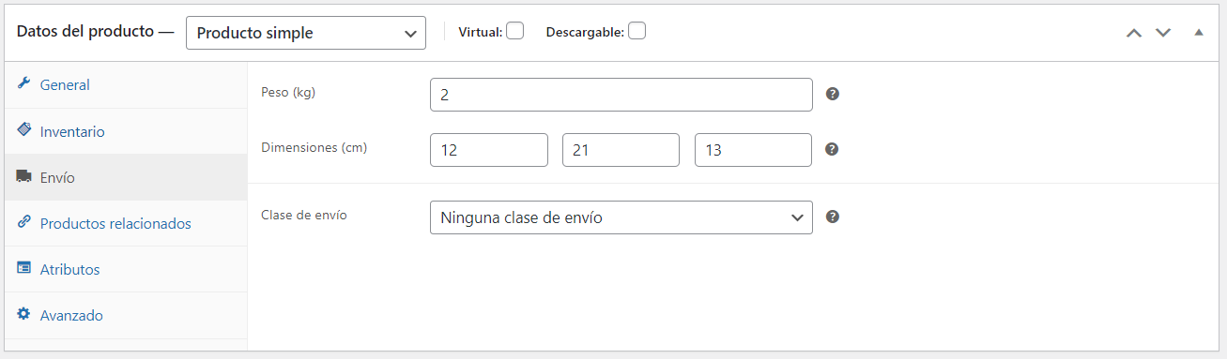The width and height of the screenshot is (1227, 359).
Task: Show help tooltip for Clase de envío
Action: click(832, 217)
